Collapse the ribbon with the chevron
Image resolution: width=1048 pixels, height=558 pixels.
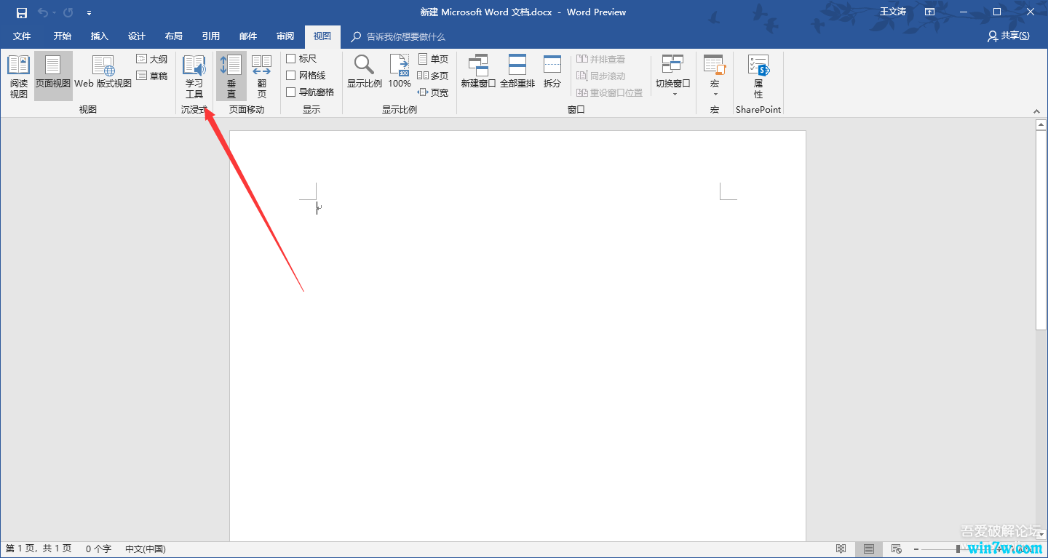tap(1036, 111)
